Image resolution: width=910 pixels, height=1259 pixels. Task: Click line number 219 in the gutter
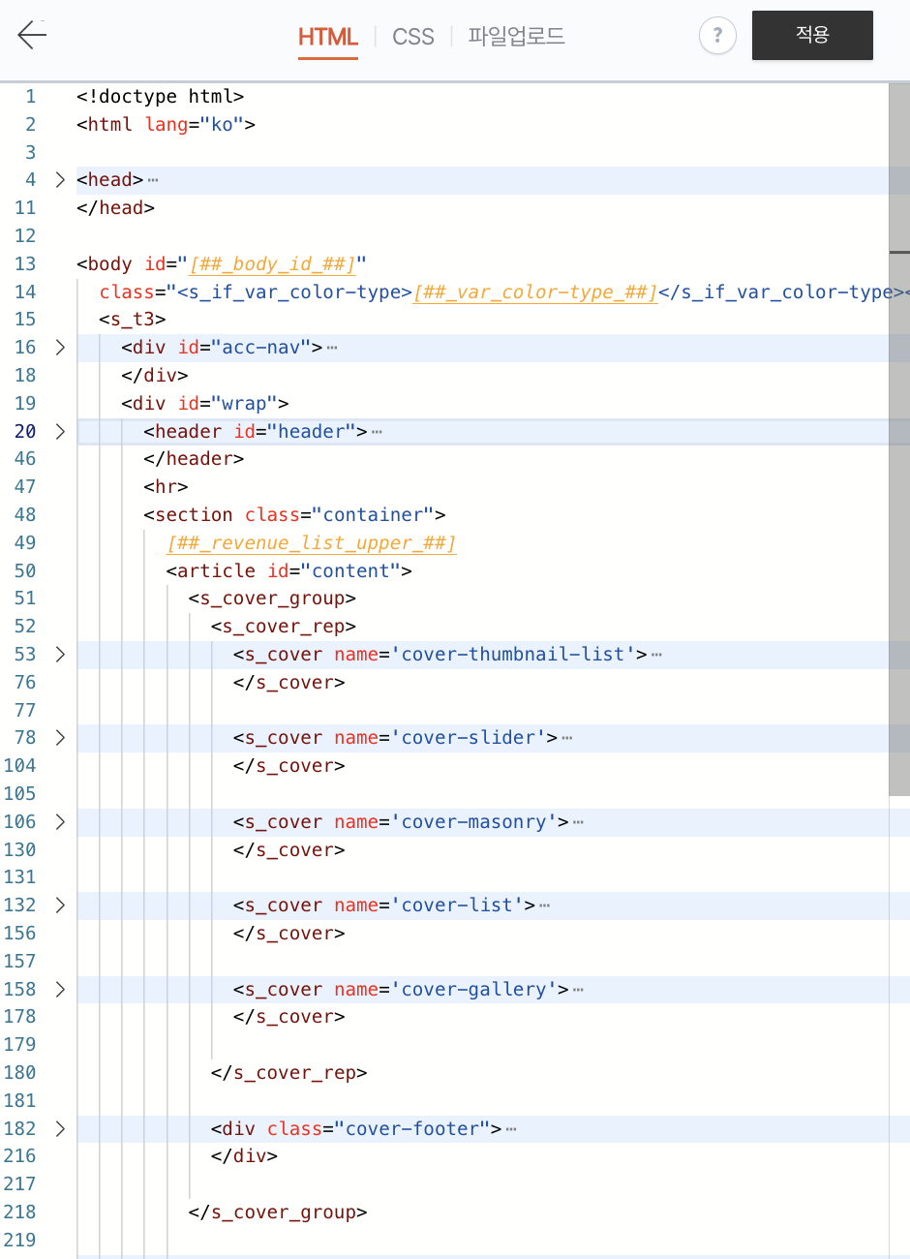[x=19, y=1241]
